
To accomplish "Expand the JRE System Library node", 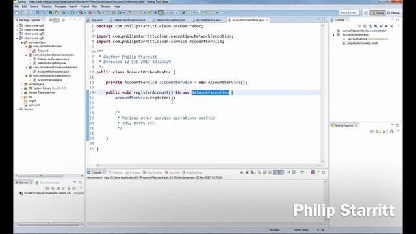I will coord(21,88).
